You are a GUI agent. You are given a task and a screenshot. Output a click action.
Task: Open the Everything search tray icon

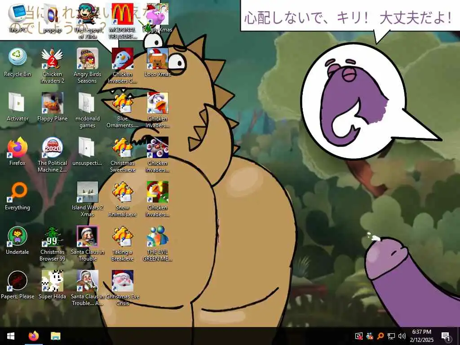coord(380,336)
